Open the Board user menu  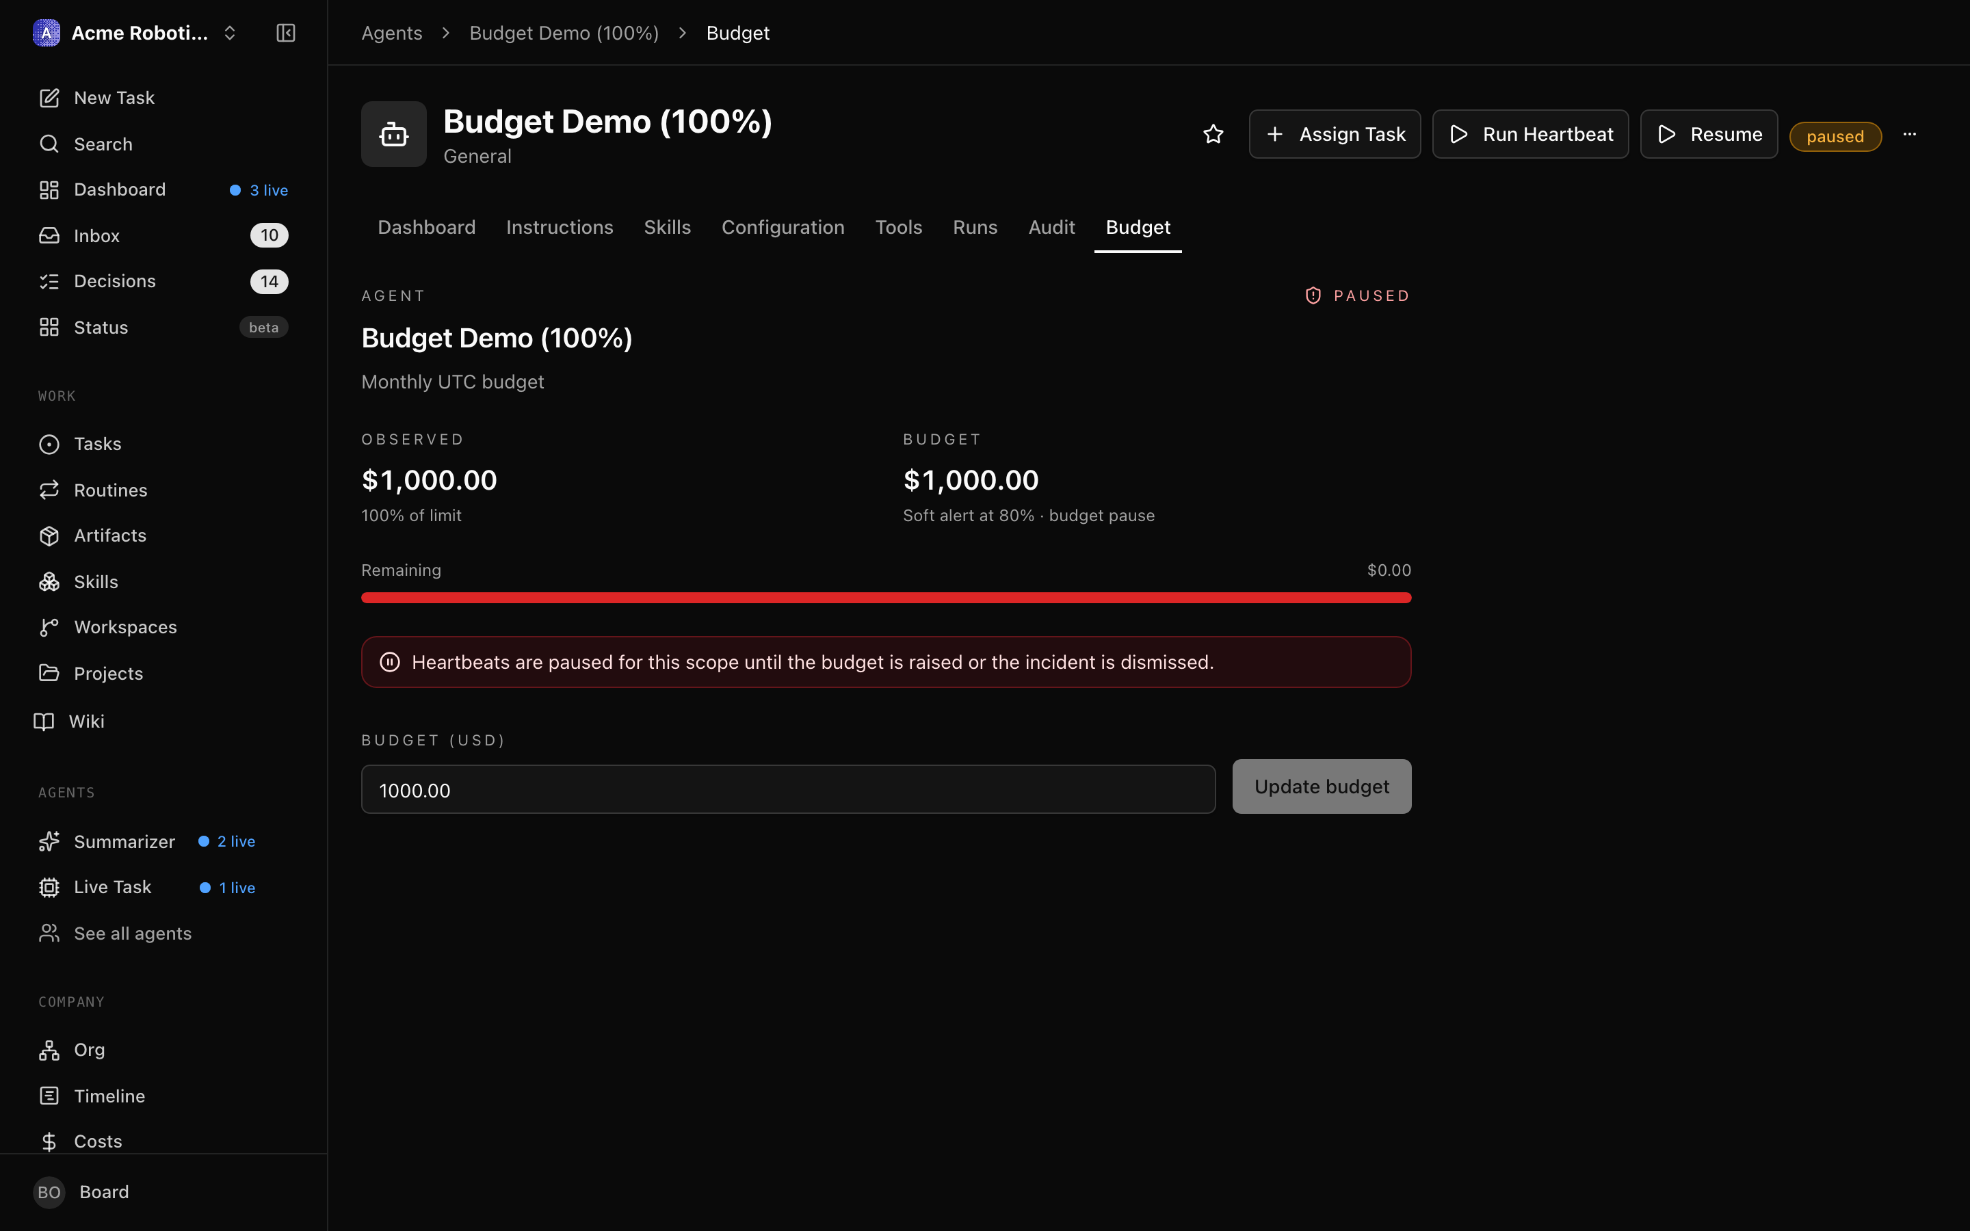(163, 1192)
